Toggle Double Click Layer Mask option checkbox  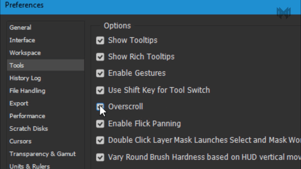pos(100,140)
